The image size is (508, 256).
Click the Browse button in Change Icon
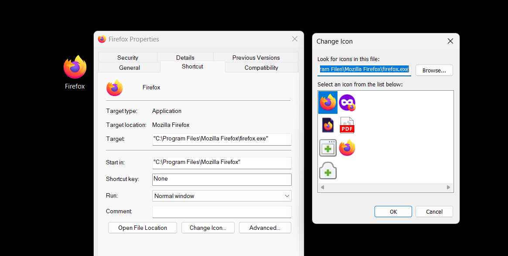pyautogui.click(x=434, y=70)
